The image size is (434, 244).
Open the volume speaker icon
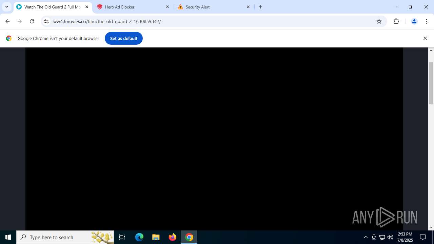[x=390, y=237]
